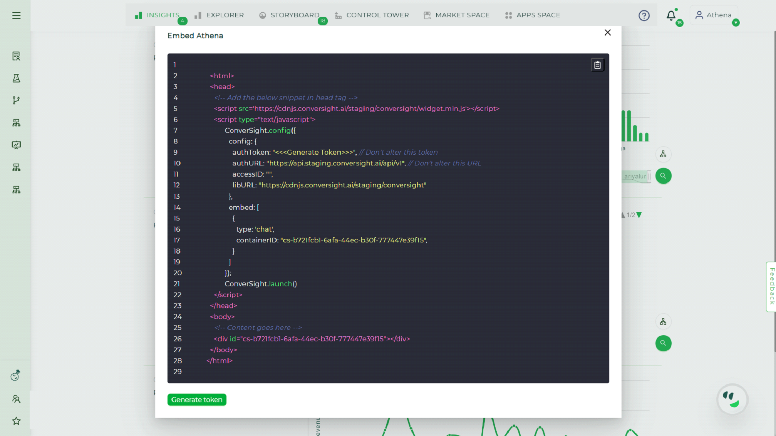Screen dimensions: 776x436
Task: Switch to the Storyboard tab
Action: 289,15
